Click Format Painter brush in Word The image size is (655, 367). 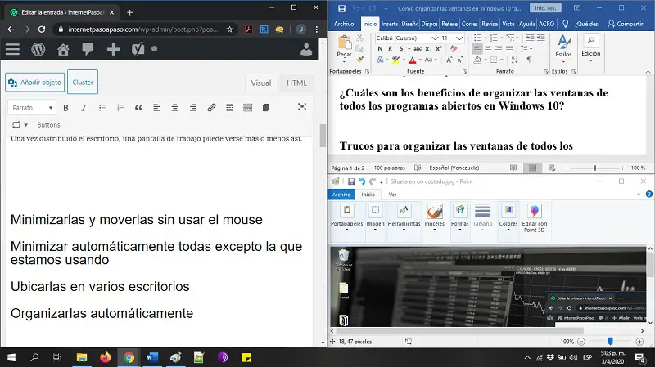(359, 60)
